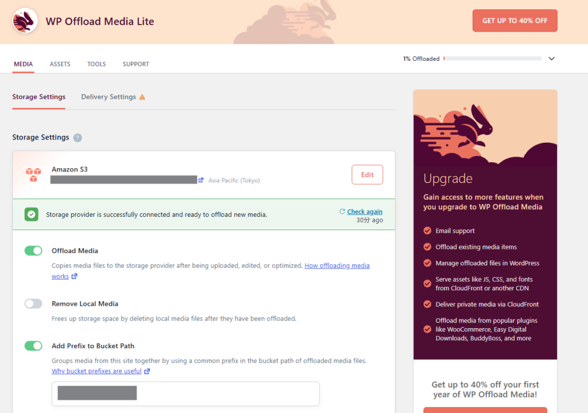
Task: Open 'Why bucket prefixes are useful' link
Action: tap(96, 371)
